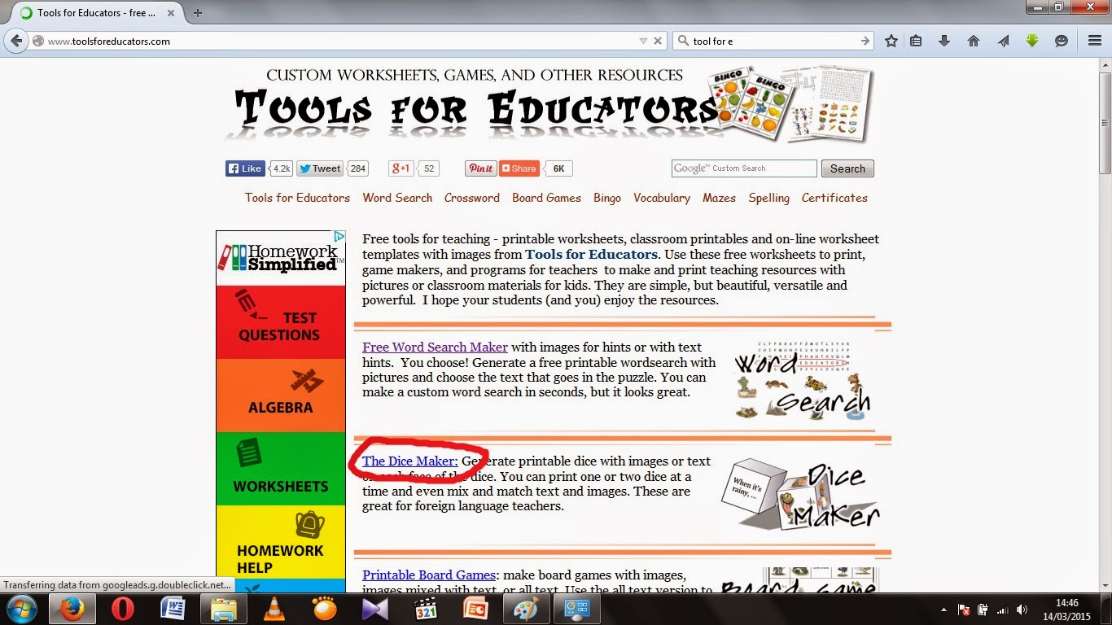Click the orange Share button

point(519,168)
